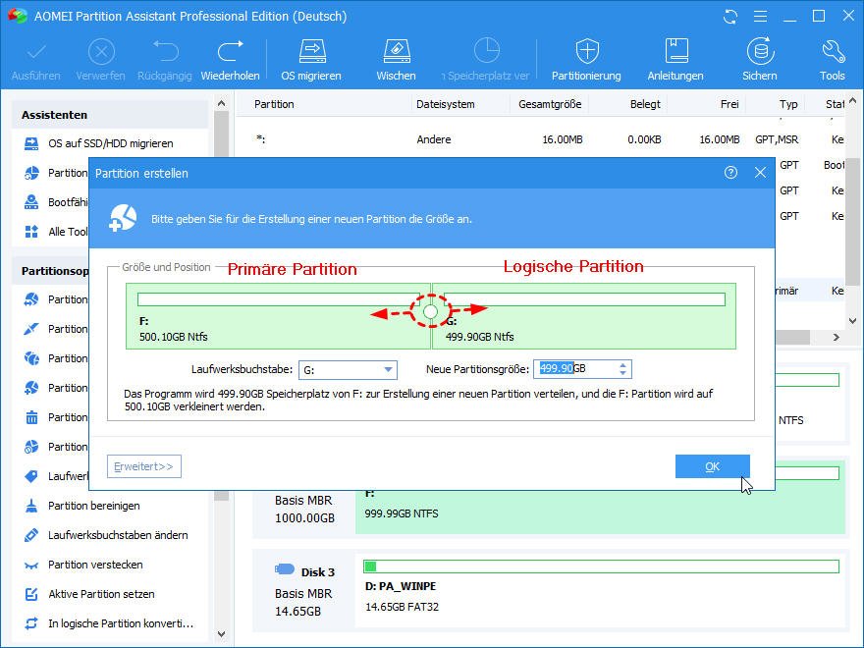
Task: Sort by Frei column header
Action: click(x=729, y=104)
